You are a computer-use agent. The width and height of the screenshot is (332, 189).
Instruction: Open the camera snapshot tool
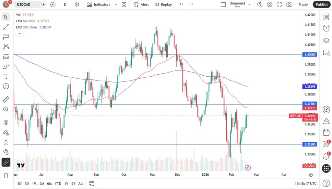pyautogui.click(x=289, y=4)
